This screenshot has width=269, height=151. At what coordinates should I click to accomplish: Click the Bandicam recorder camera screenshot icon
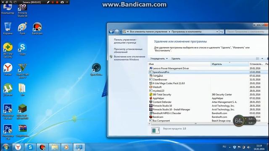pos(62,2)
